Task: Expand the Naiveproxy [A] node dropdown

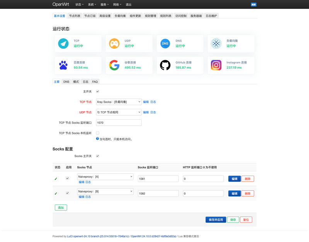Action: tap(105, 176)
